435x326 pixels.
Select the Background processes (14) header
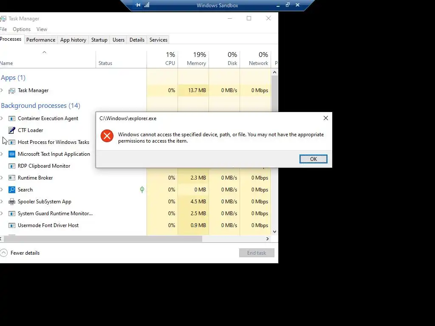click(x=40, y=106)
